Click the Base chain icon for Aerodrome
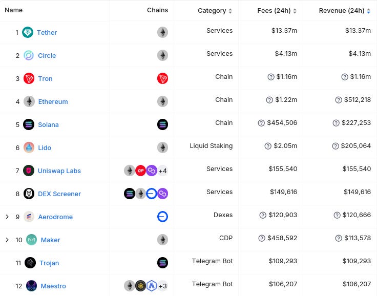Screen dimensions: 377x296 tap(162, 217)
